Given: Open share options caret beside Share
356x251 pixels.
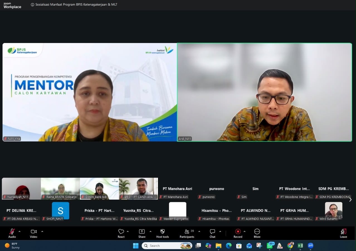Looking at the screenshot, I should click(150, 231).
